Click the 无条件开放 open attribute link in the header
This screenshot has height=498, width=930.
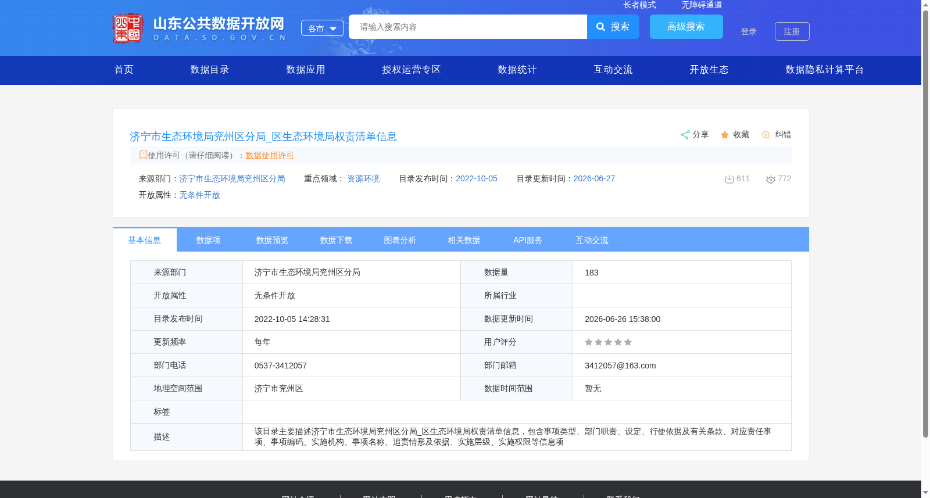(x=199, y=195)
